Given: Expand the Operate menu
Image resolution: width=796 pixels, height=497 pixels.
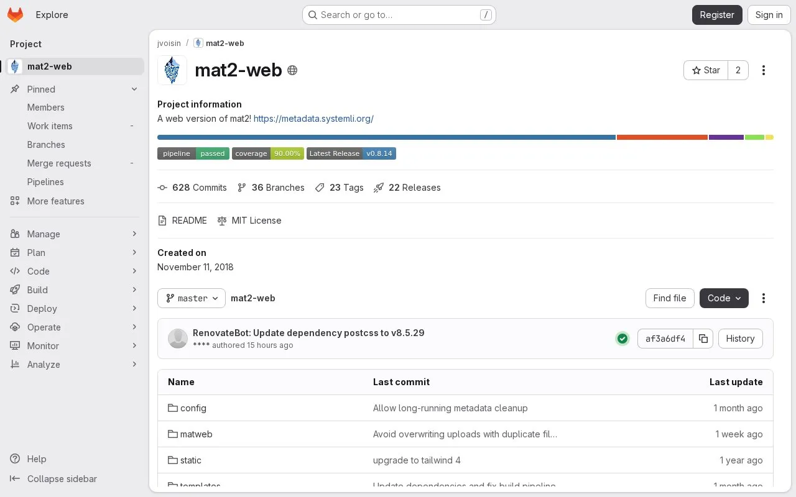Looking at the screenshot, I should (75, 327).
